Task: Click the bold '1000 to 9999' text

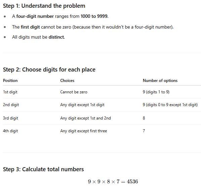Action: click(x=94, y=16)
